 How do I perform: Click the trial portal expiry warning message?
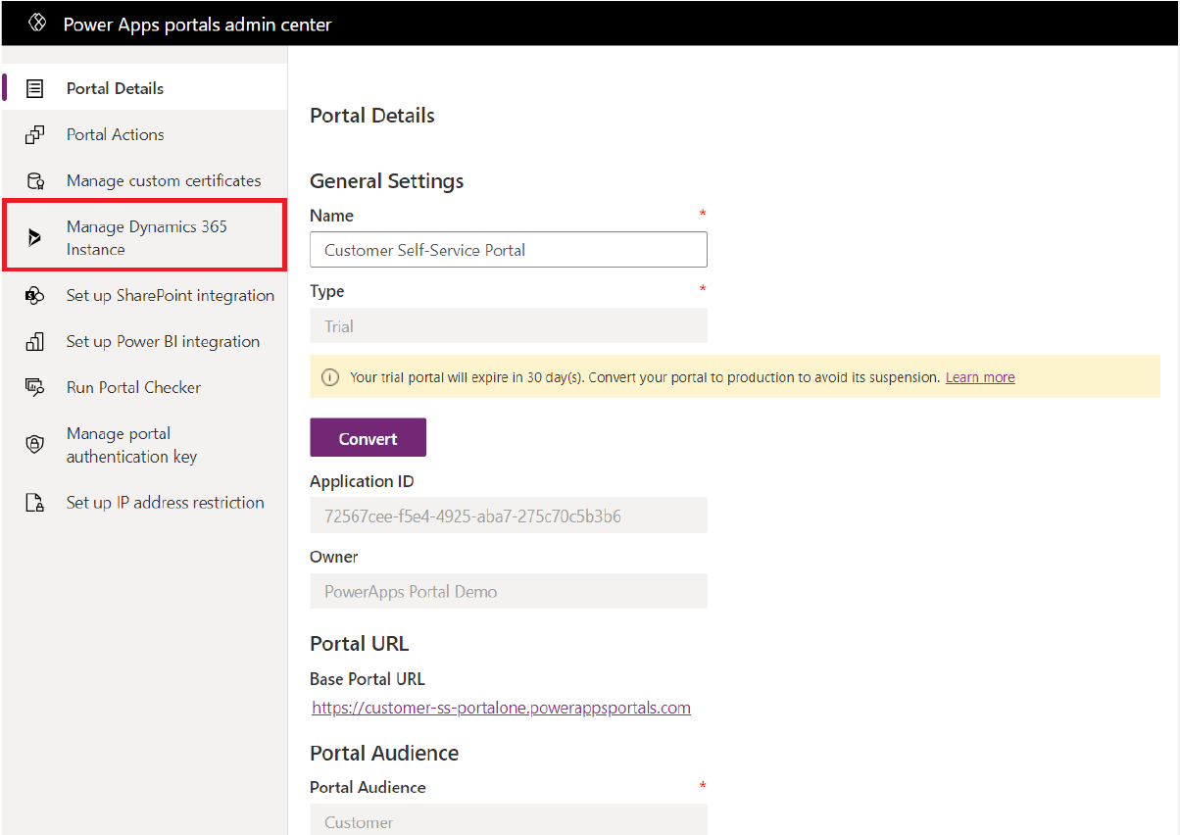coord(645,377)
